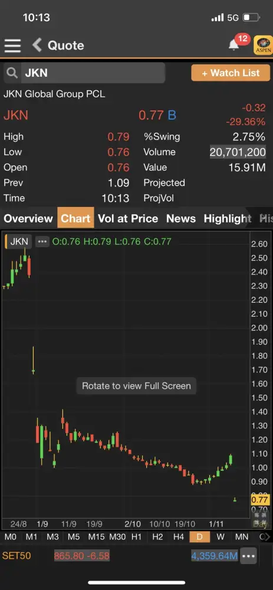Select the M0 timeframe
Image resolution: width=273 pixels, height=590 pixels.
coord(10,536)
